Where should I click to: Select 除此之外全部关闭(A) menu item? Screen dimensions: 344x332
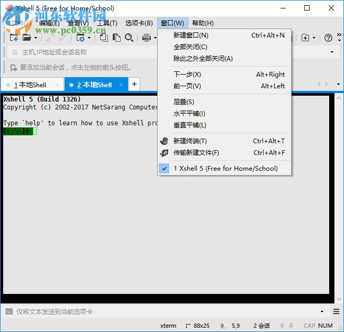point(224,59)
